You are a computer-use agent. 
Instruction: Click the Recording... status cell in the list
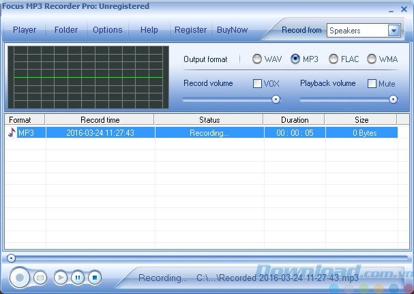[x=209, y=132]
